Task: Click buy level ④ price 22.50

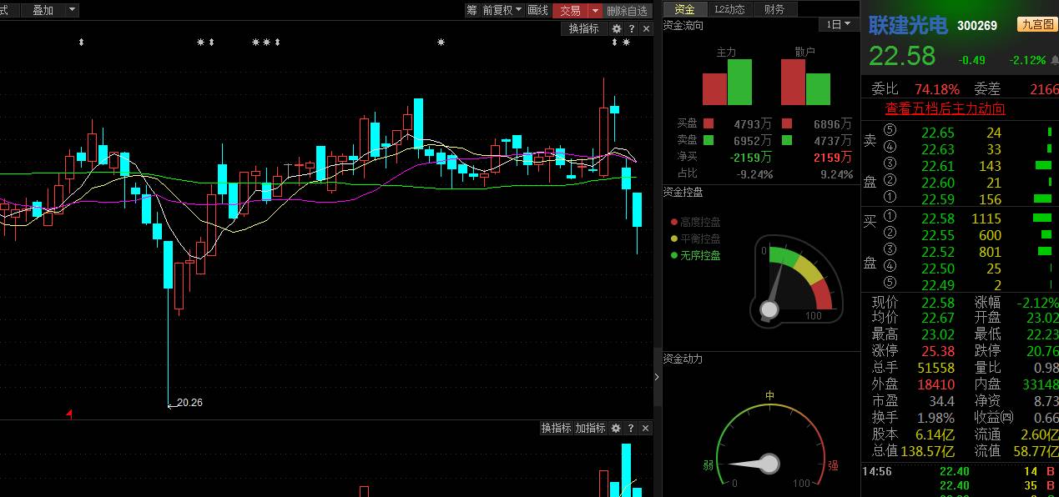Action: [x=937, y=269]
